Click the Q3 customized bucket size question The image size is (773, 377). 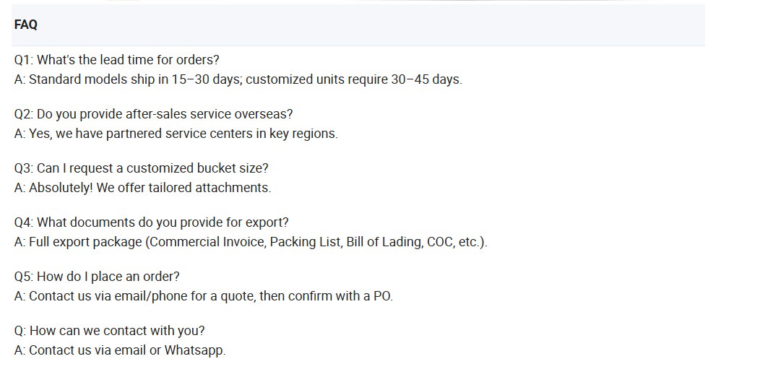pyautogui.click(x=141, y=168)
